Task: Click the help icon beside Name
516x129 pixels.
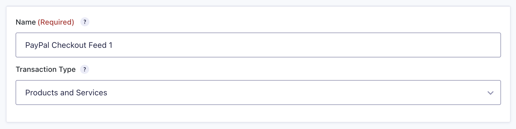Action: (x=85, y=22)
